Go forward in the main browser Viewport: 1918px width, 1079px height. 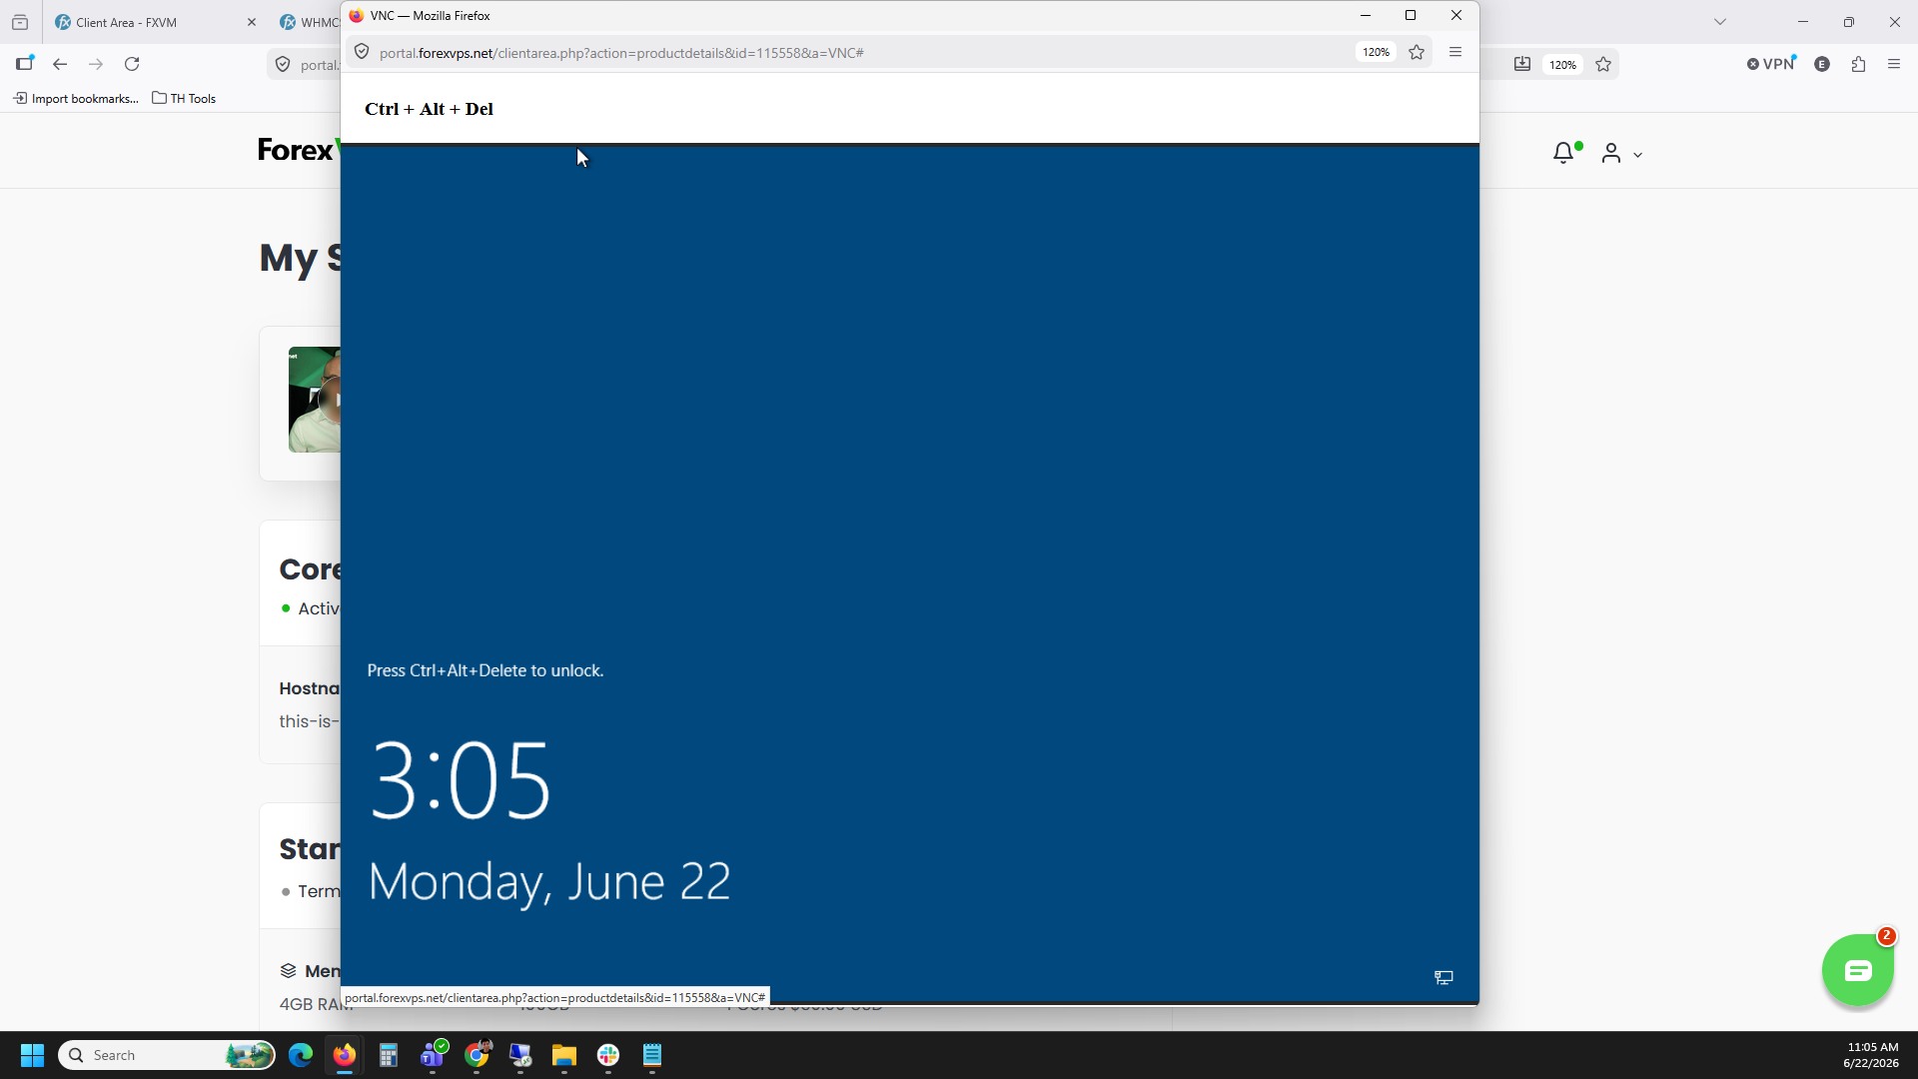click(x=96, y=64)
